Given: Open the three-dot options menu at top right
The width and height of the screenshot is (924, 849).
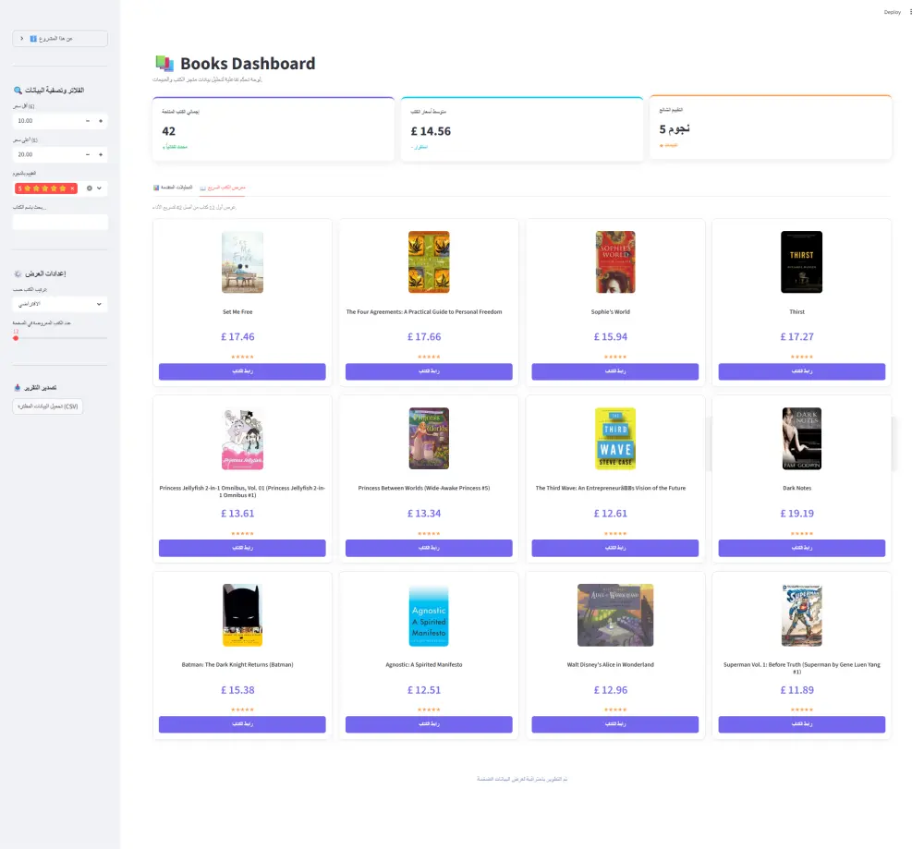Looking at the screenshot, I should tap(910, 12).
